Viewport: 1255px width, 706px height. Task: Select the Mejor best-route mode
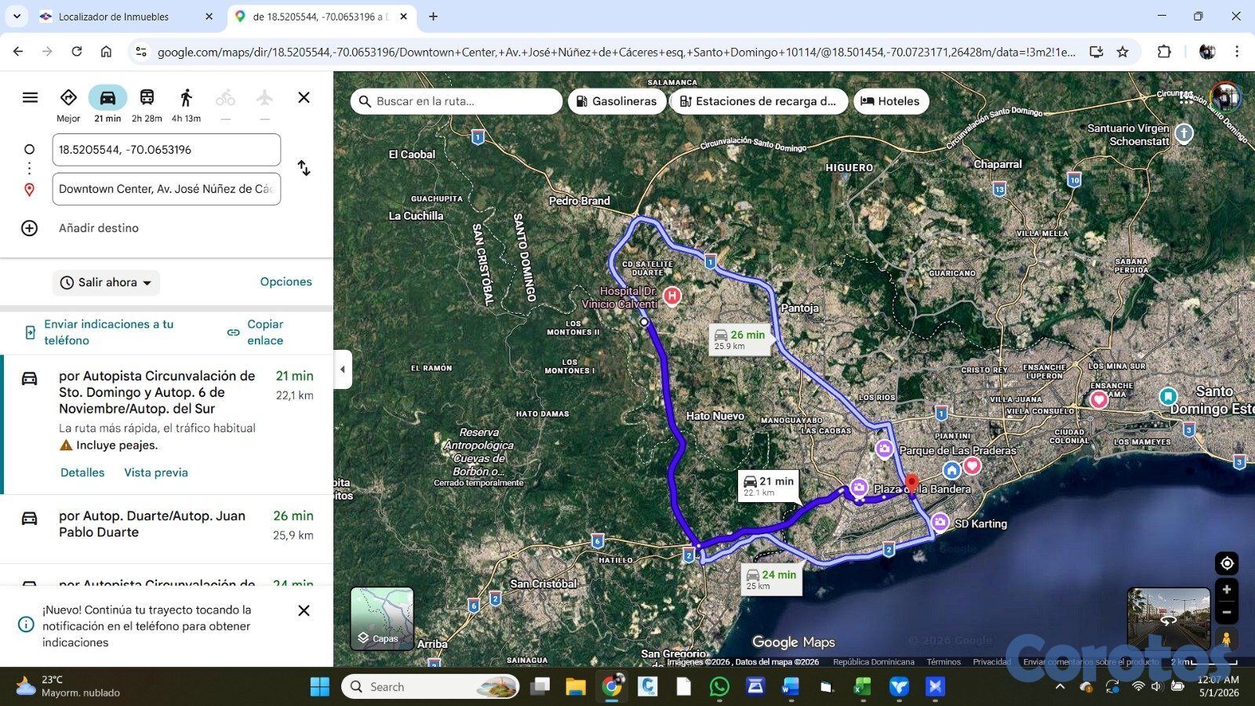pos(68,104)
